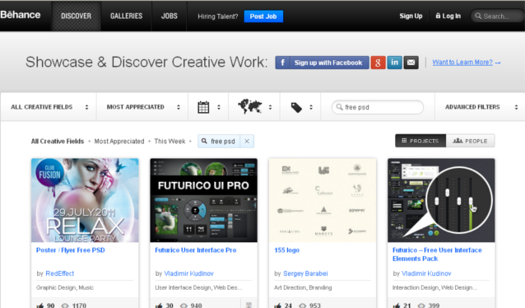Click the Behance logo

[x=20, y=15]
